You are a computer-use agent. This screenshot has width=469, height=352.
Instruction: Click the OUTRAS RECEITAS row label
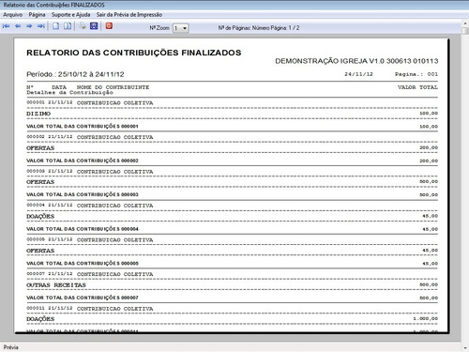pos(56,285)
